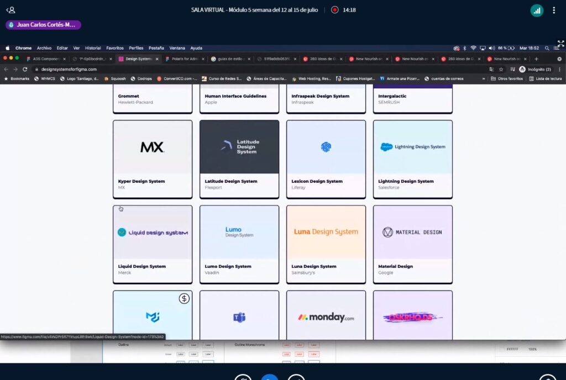
Task: Click the volume speaker icon in menu bar
Action: click(x=491, y=48)
